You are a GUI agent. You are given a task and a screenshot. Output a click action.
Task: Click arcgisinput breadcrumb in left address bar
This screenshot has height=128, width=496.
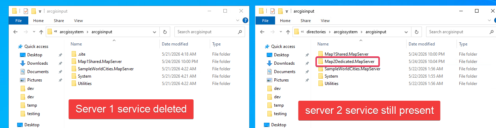tap(102, 32)
